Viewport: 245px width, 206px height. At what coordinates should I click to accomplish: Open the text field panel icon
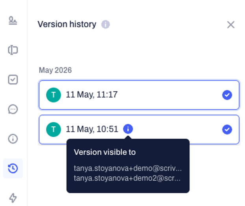tap(13, 50)
